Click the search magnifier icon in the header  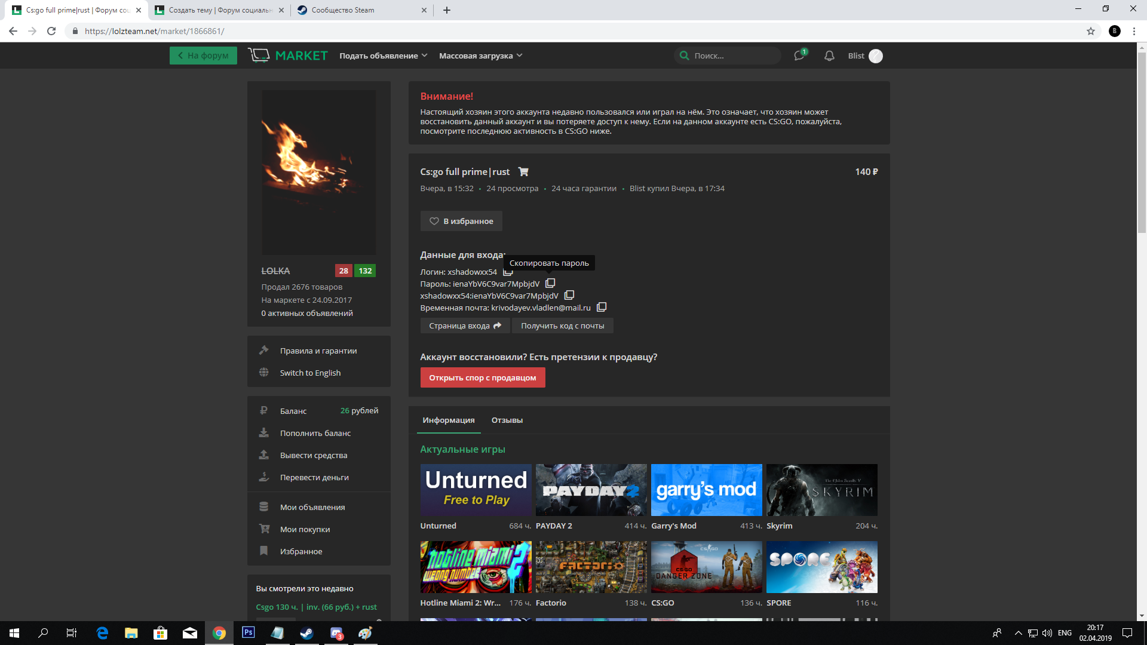pyautogui.click(x=684, y=56)
